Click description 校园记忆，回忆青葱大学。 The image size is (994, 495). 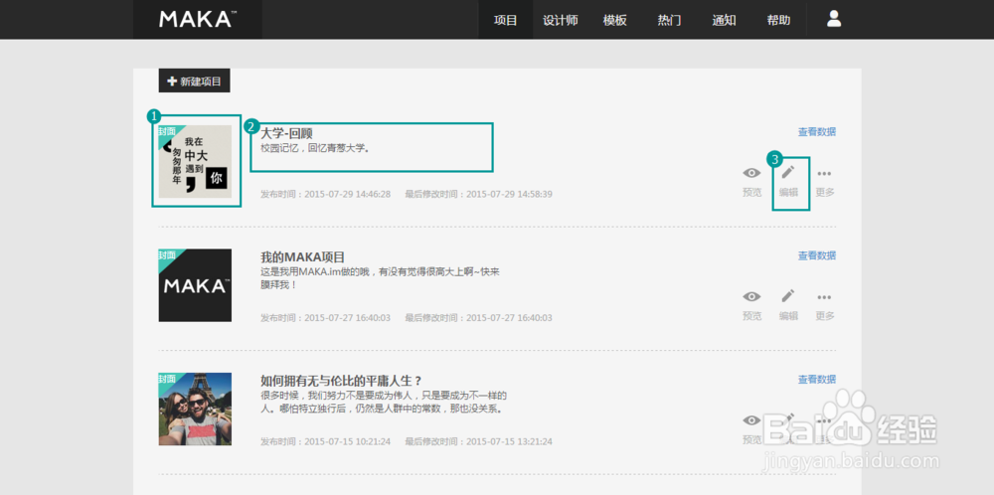point(315,148)
